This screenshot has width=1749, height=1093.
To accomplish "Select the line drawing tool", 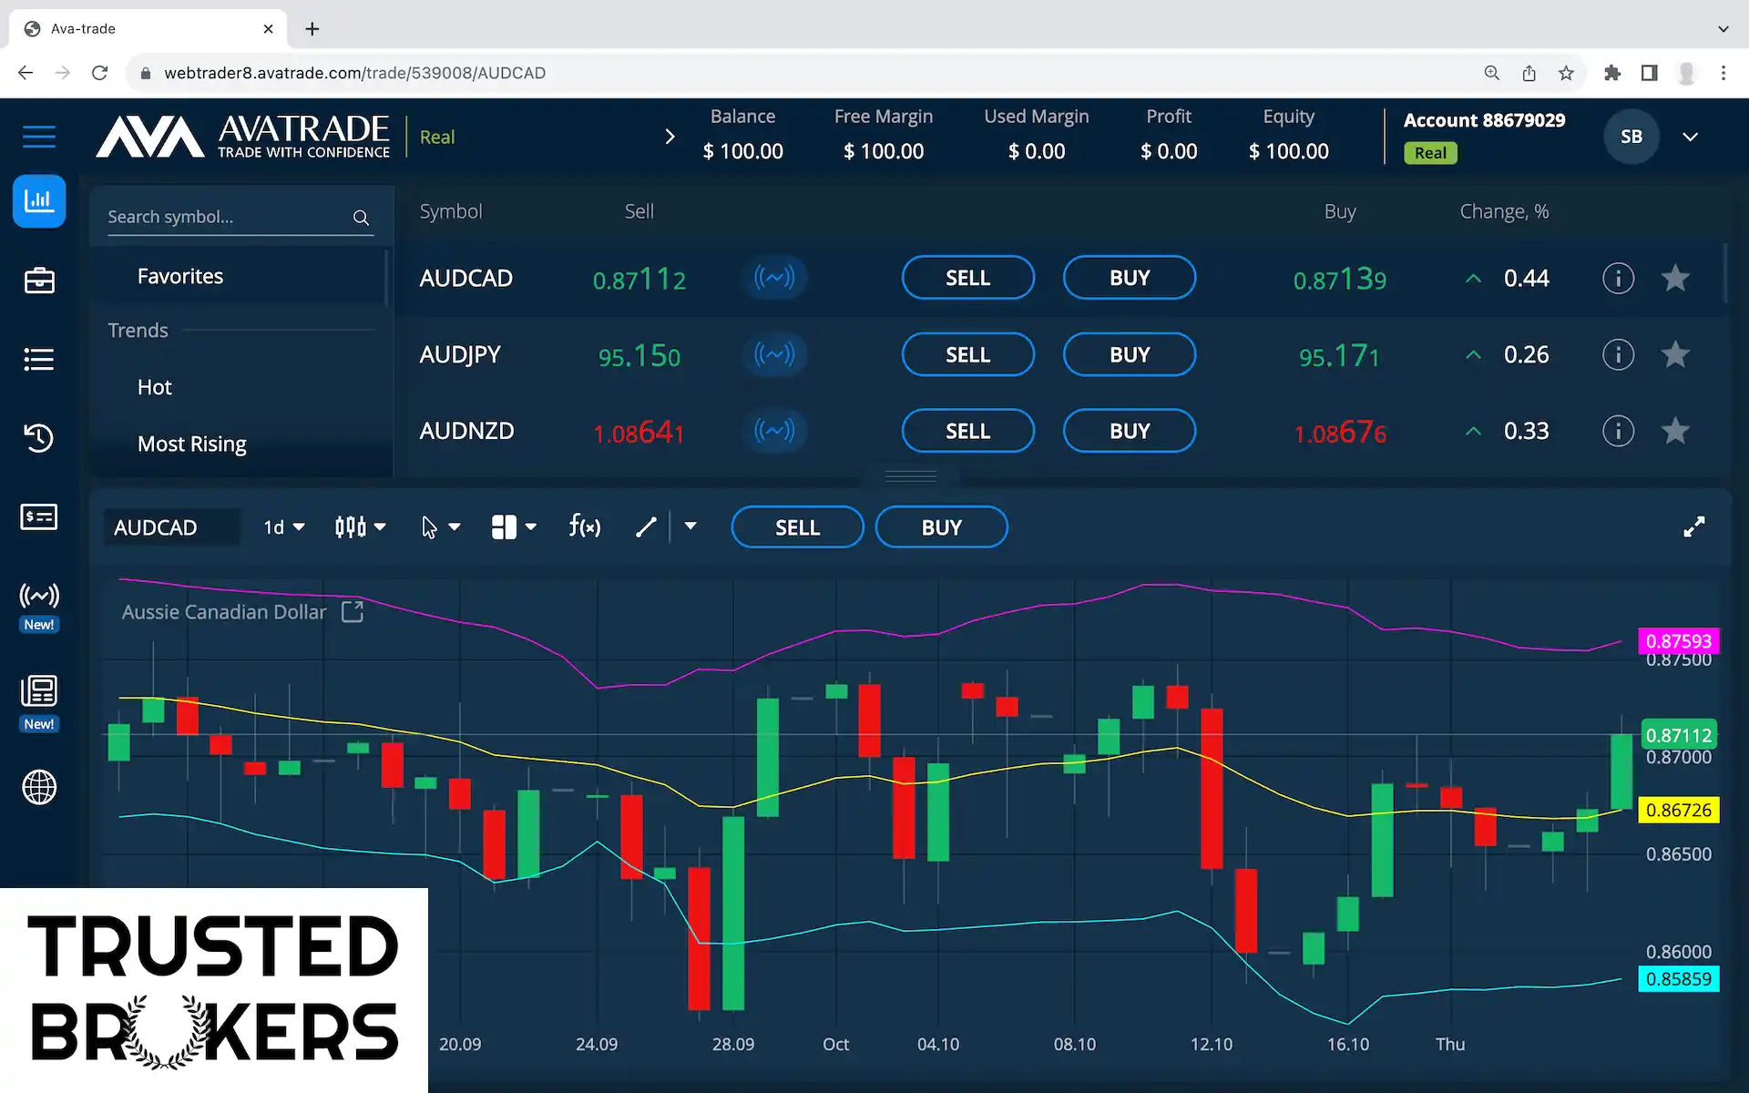I will click(646, 526).
